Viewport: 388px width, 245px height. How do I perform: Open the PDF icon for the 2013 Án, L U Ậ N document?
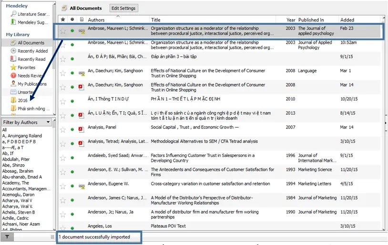81,115
